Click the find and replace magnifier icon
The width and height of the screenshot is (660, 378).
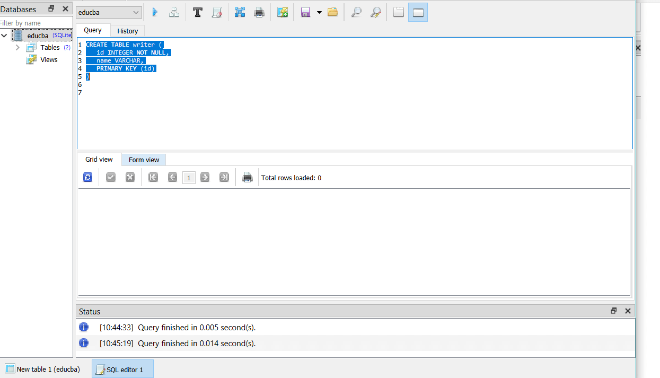375,12
